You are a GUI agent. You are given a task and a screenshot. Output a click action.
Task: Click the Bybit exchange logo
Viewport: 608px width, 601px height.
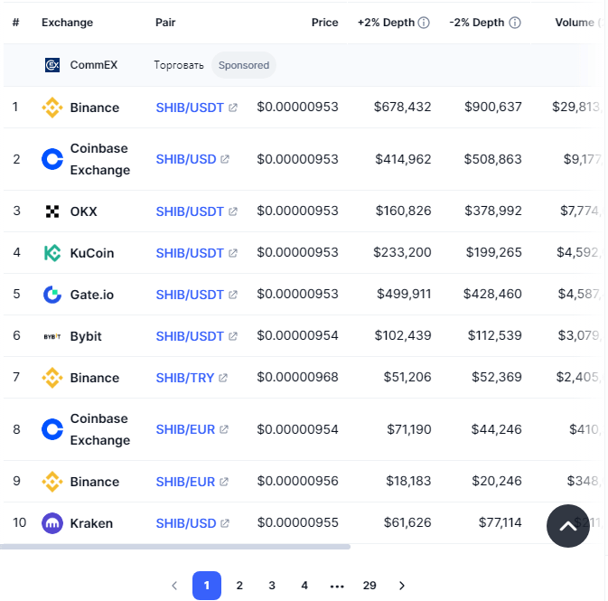pyautogui.click(x=52, y=336)
